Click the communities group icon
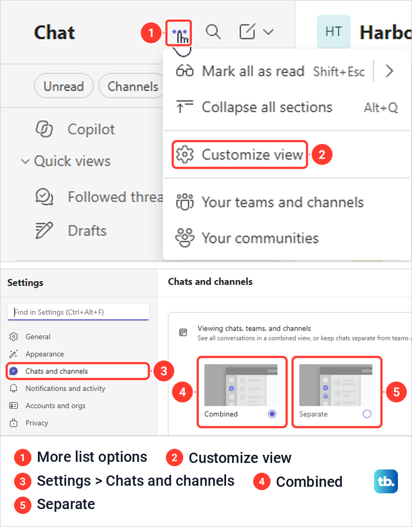Screen dimensions: 412x527 185,238
